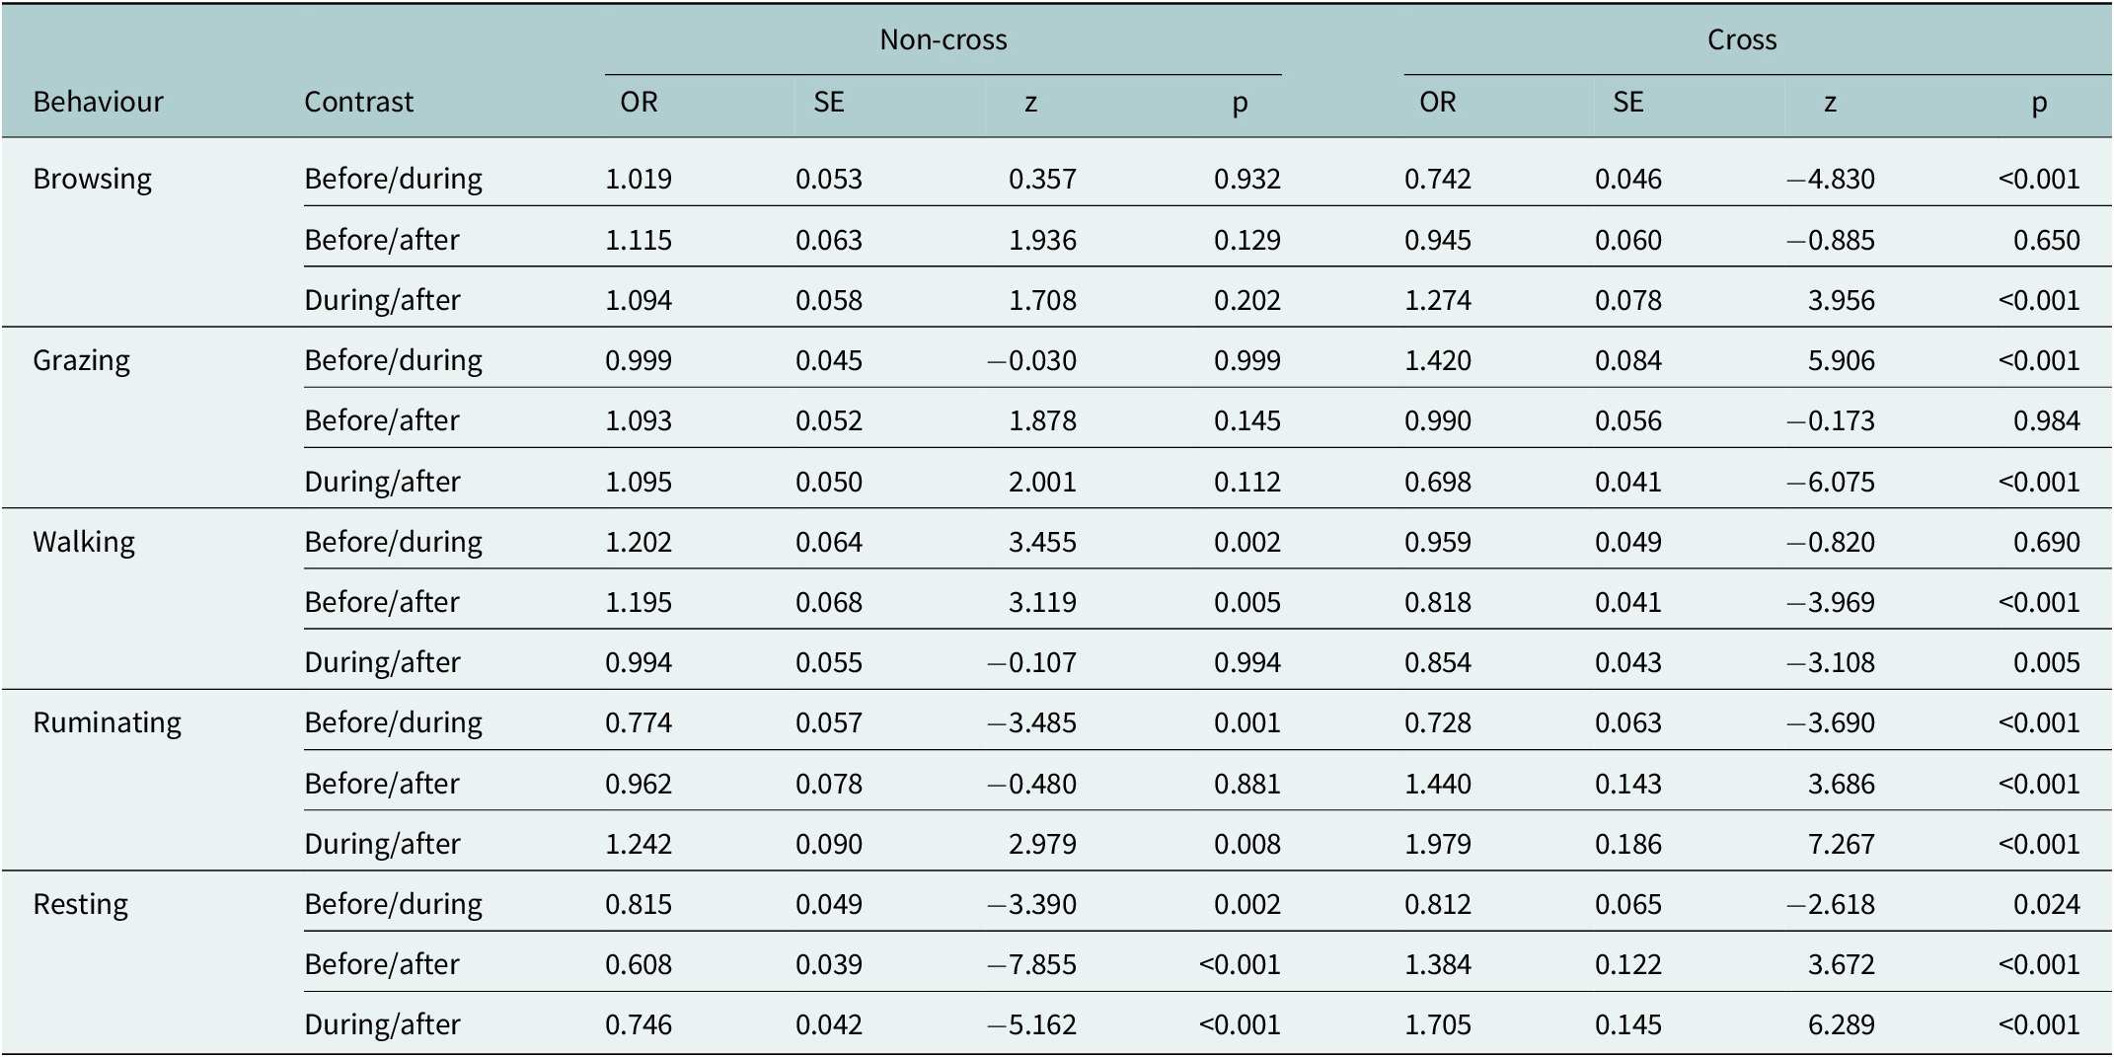
Task: Select the Cross group header
Action: pos(1741,39)
